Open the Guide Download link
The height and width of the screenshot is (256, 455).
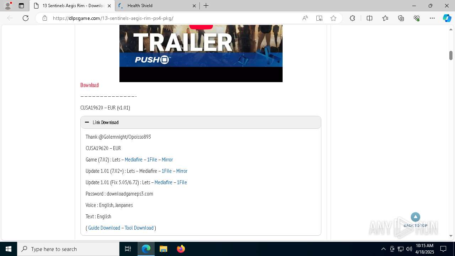click(104, 228)
